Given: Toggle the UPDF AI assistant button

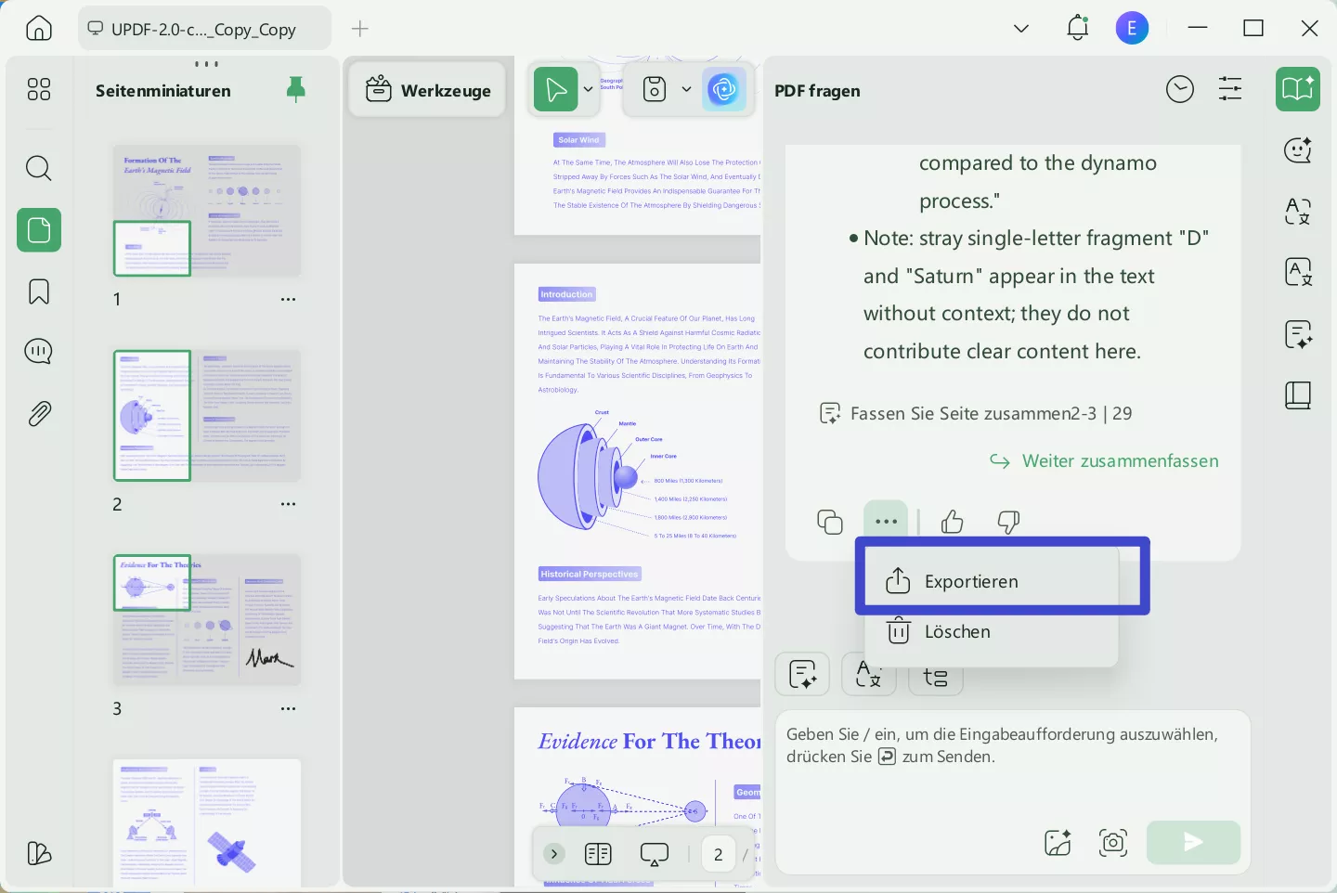Looking at the screenshot, I should (x=724, y=89).
